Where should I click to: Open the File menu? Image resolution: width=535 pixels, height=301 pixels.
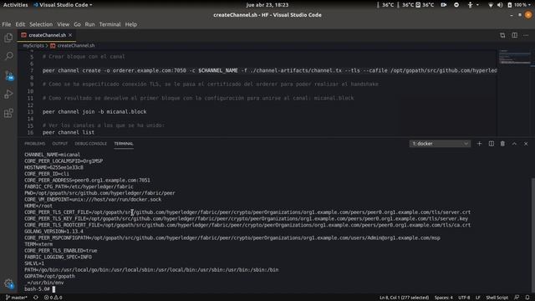tap(6, 24)
